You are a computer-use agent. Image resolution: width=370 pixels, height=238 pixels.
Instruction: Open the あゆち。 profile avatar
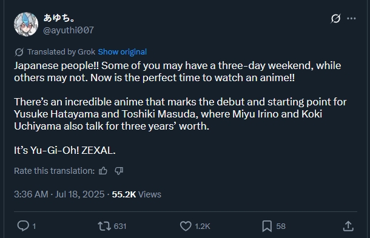click(26, 24)
